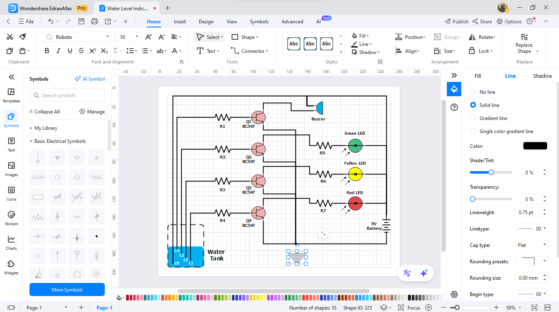Click the Superscript icon

pyautogui.click(x=93, y=51)
